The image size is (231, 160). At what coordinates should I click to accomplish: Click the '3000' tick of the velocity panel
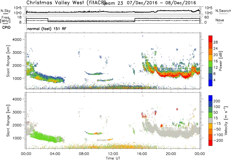[x=17, y=112]
